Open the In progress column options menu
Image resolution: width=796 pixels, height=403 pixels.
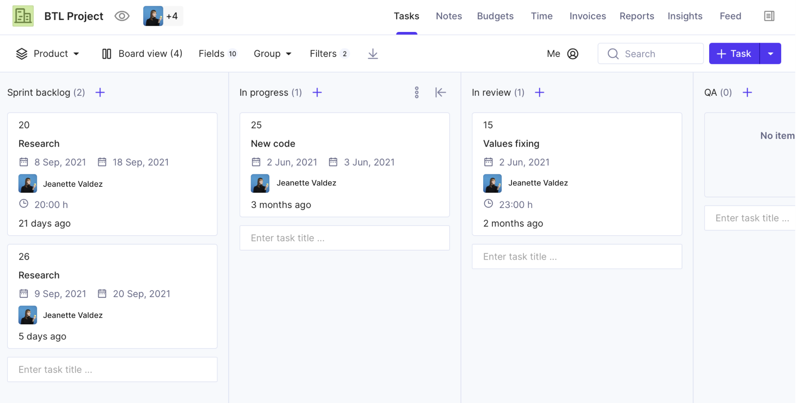[416, 92]
